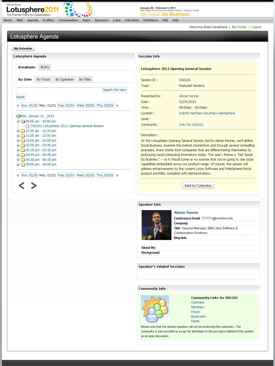Click the Community Info people icon

pos(155,309)
